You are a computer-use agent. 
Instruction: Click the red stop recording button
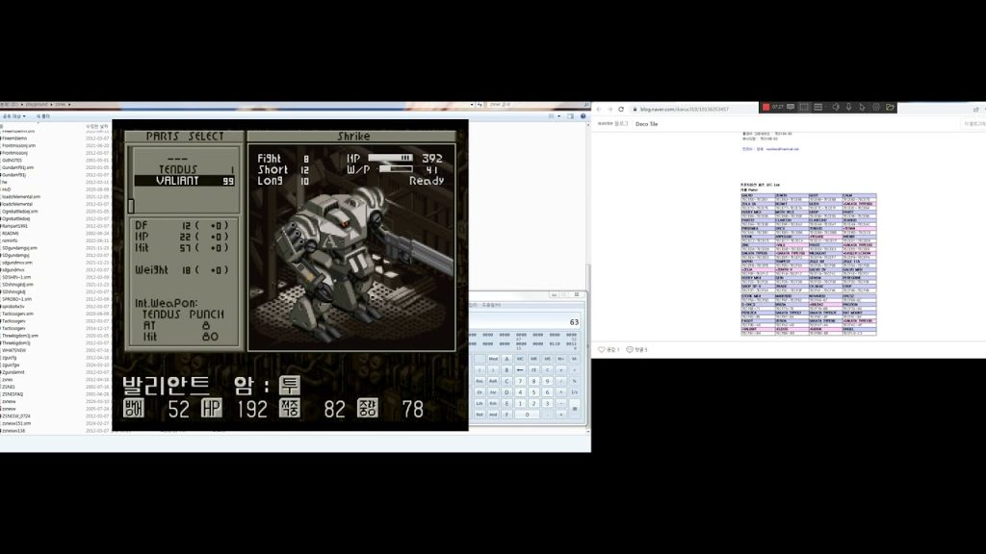click(x=765, y=107)
